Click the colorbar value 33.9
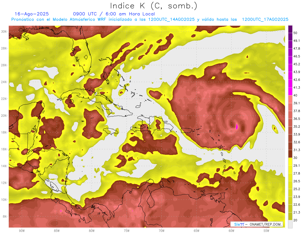This screenshot has height=234, width=302. point(297,134)
